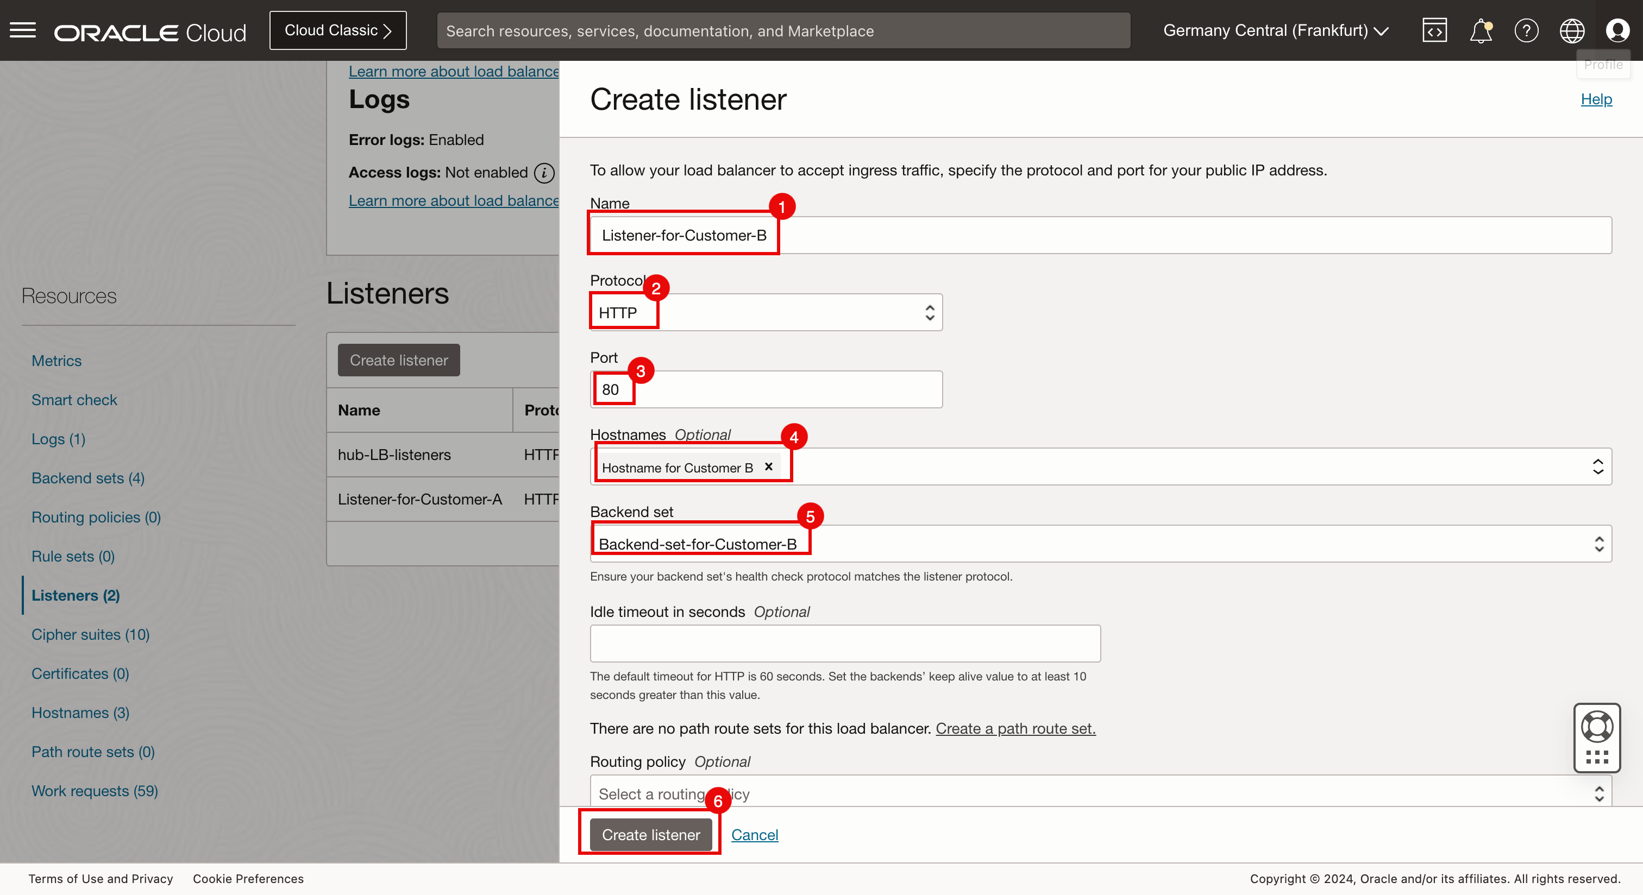Switch the region from Germany Central (Frankfurt)
The width and height of the screenshot is (1643, 895).
click(1276, 30)
